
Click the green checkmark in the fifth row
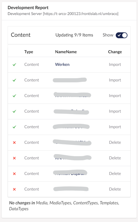pyautogui.click(x=14, y=127)
